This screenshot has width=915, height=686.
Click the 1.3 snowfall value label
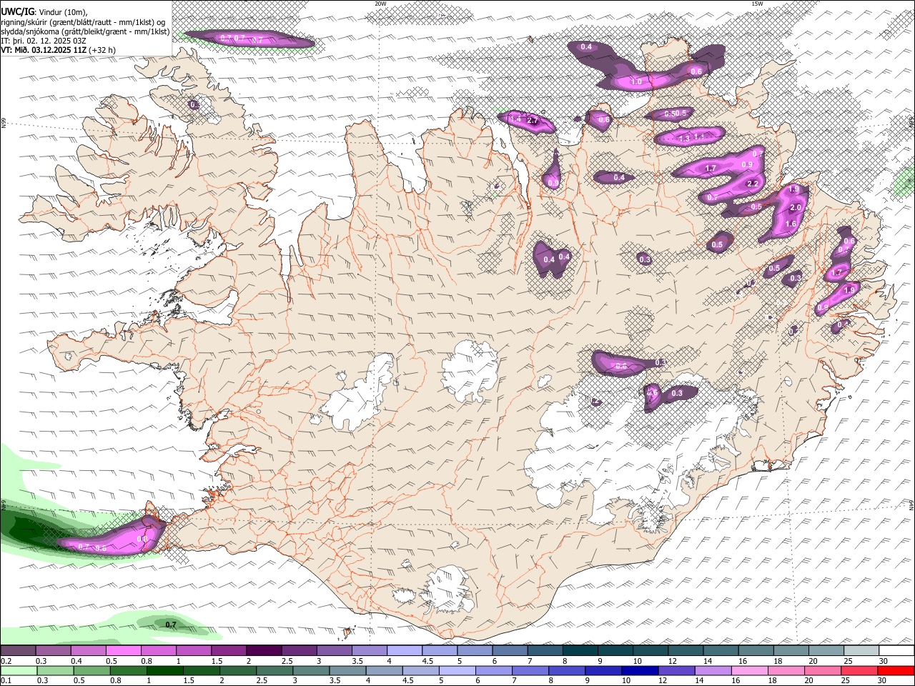684,138
